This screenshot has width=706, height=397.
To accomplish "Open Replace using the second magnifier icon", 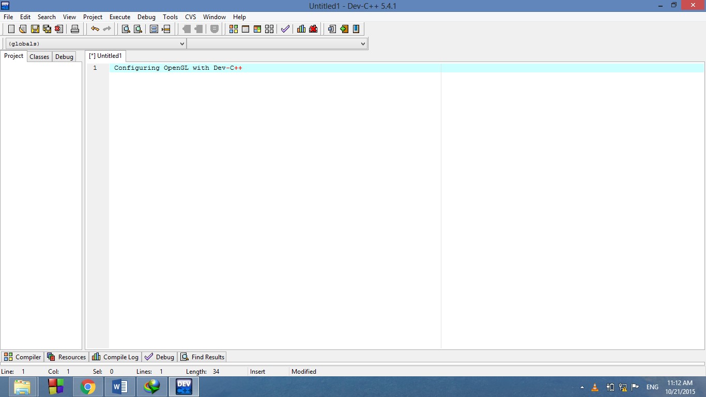I will pos(137,29).
